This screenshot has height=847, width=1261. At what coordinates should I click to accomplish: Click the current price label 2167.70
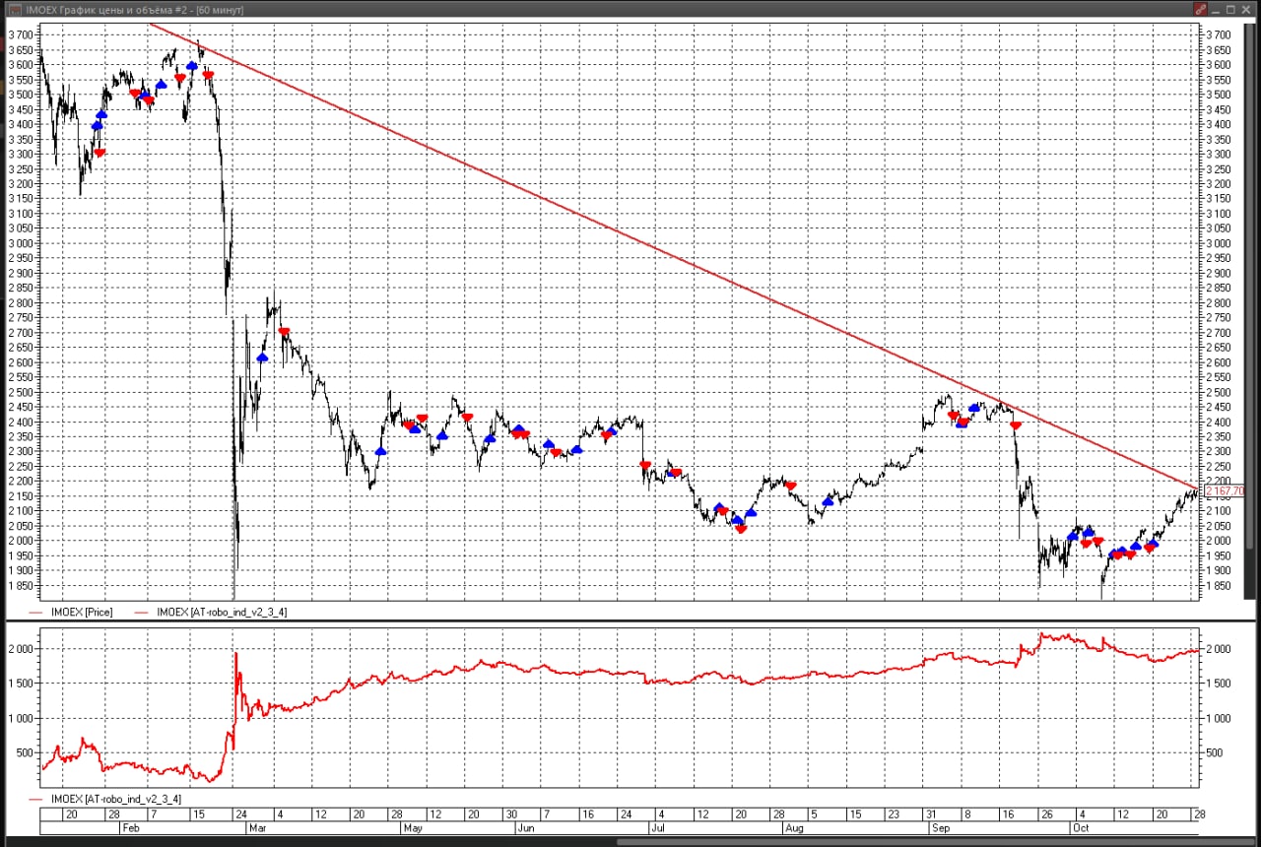[1225, 490]
